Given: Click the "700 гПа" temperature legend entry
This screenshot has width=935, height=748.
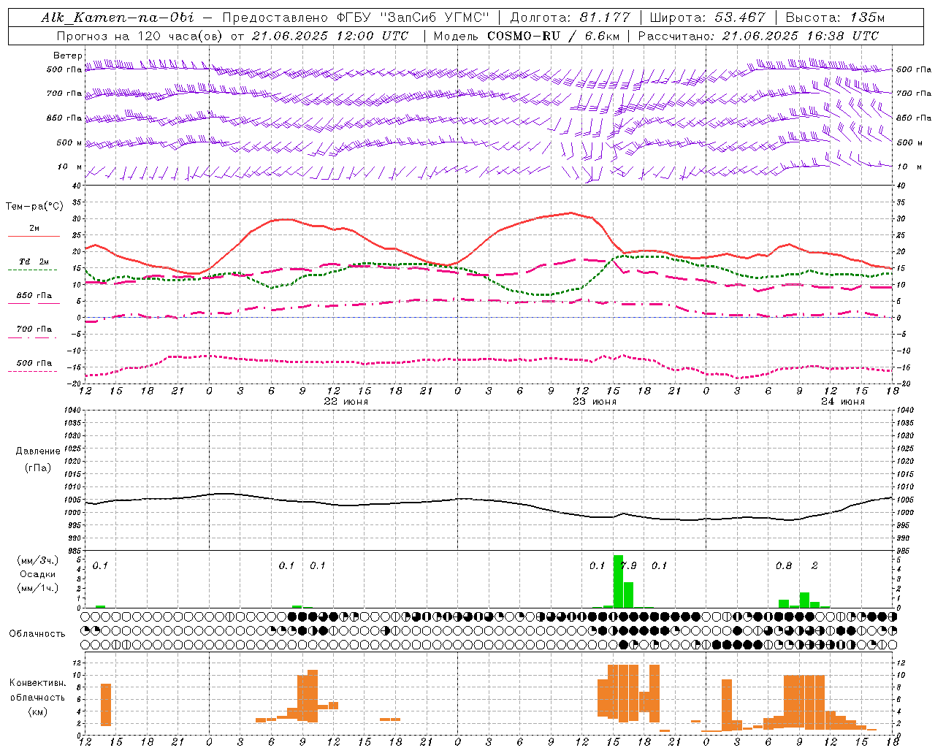Looking at the screenshot, I should (34, 329).
